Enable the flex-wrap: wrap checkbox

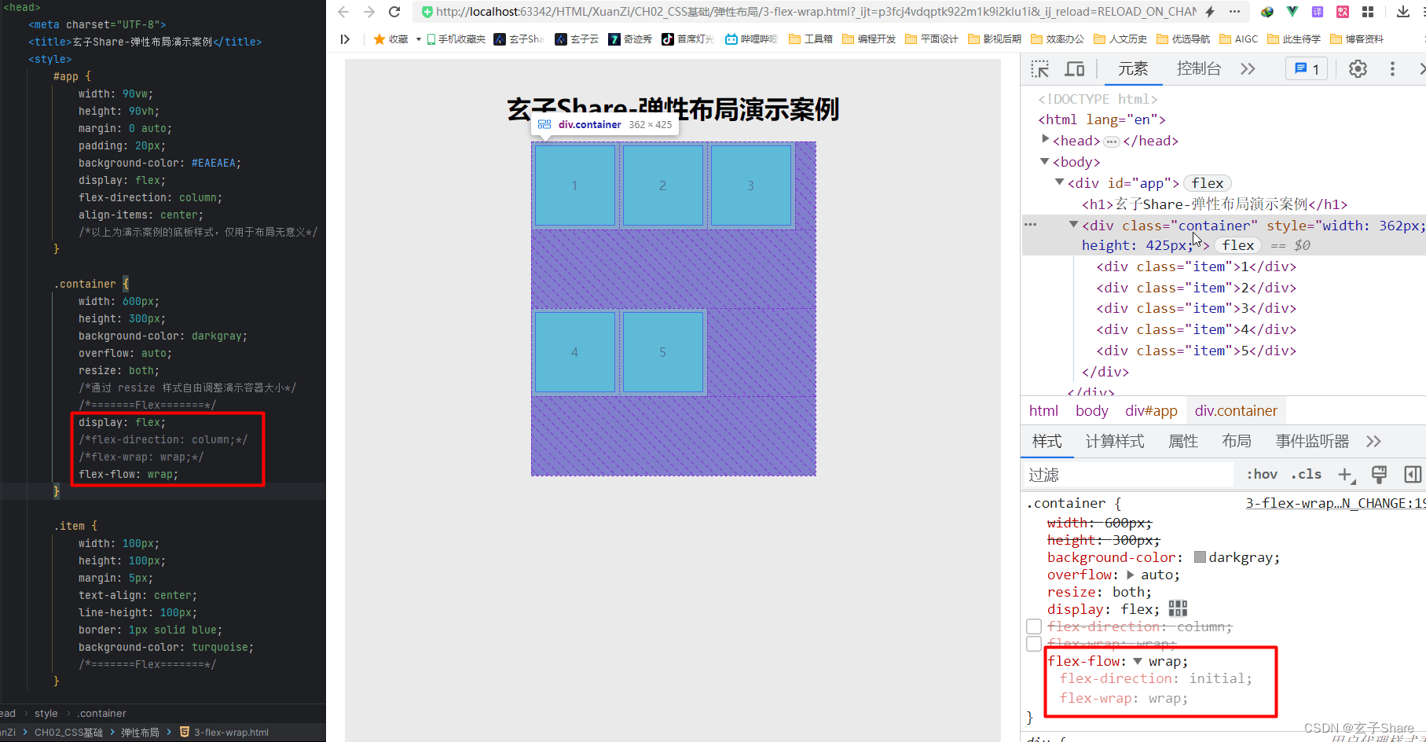1034,644
